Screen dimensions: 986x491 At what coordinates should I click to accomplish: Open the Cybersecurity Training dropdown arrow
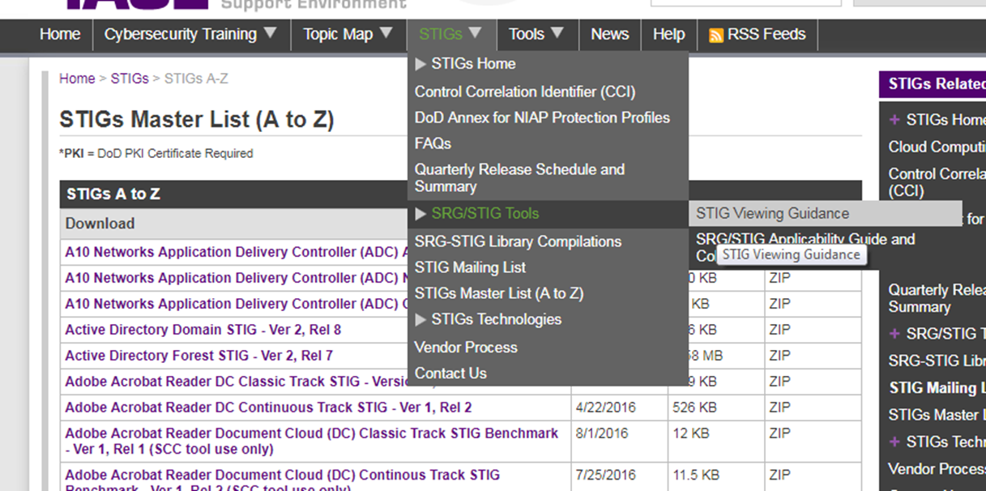coord(270,33)
